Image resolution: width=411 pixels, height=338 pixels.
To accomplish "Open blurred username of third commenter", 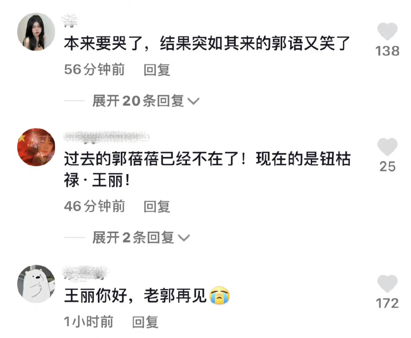I will (86, 273).
